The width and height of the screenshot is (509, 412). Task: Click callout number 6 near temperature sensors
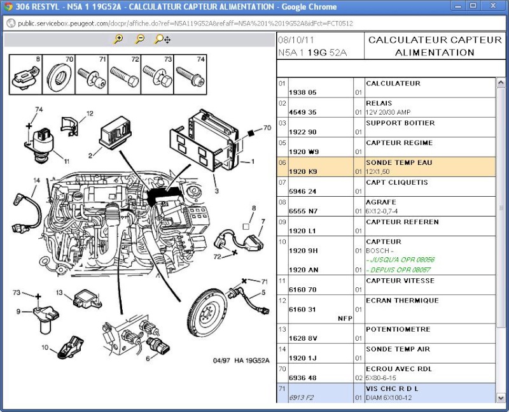(148, 359)
